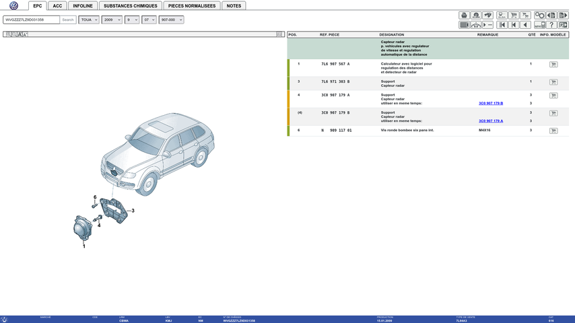This screenshot has height=323, width=575.
Task: Open the TOUA model dropdown
Action: pos(88,20)
